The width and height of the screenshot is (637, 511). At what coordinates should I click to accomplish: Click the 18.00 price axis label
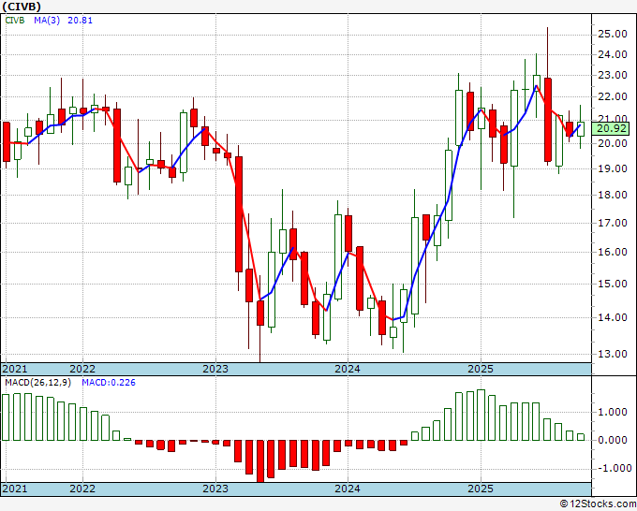pos(613,195)
